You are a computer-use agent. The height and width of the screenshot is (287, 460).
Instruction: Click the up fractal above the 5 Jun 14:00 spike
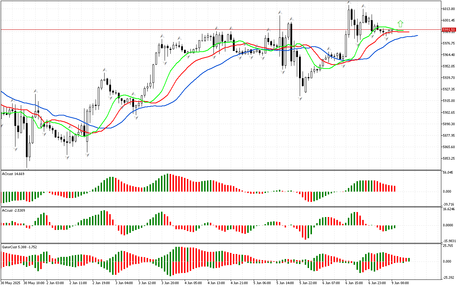(280, 13)
